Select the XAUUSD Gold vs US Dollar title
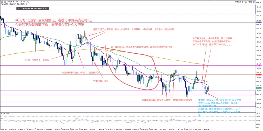This screenshot has height=131, width=263. coord(18,2)
